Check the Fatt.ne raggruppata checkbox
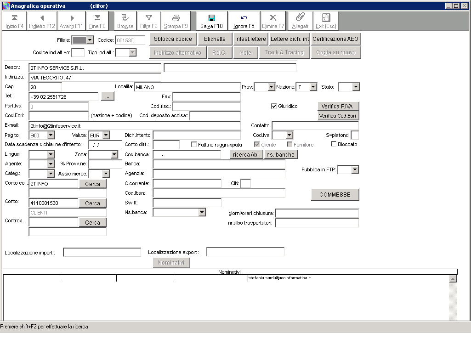Image resolution: width=471 pixels, height=350 pixels. pyautogui.click(x=194, y=144)
